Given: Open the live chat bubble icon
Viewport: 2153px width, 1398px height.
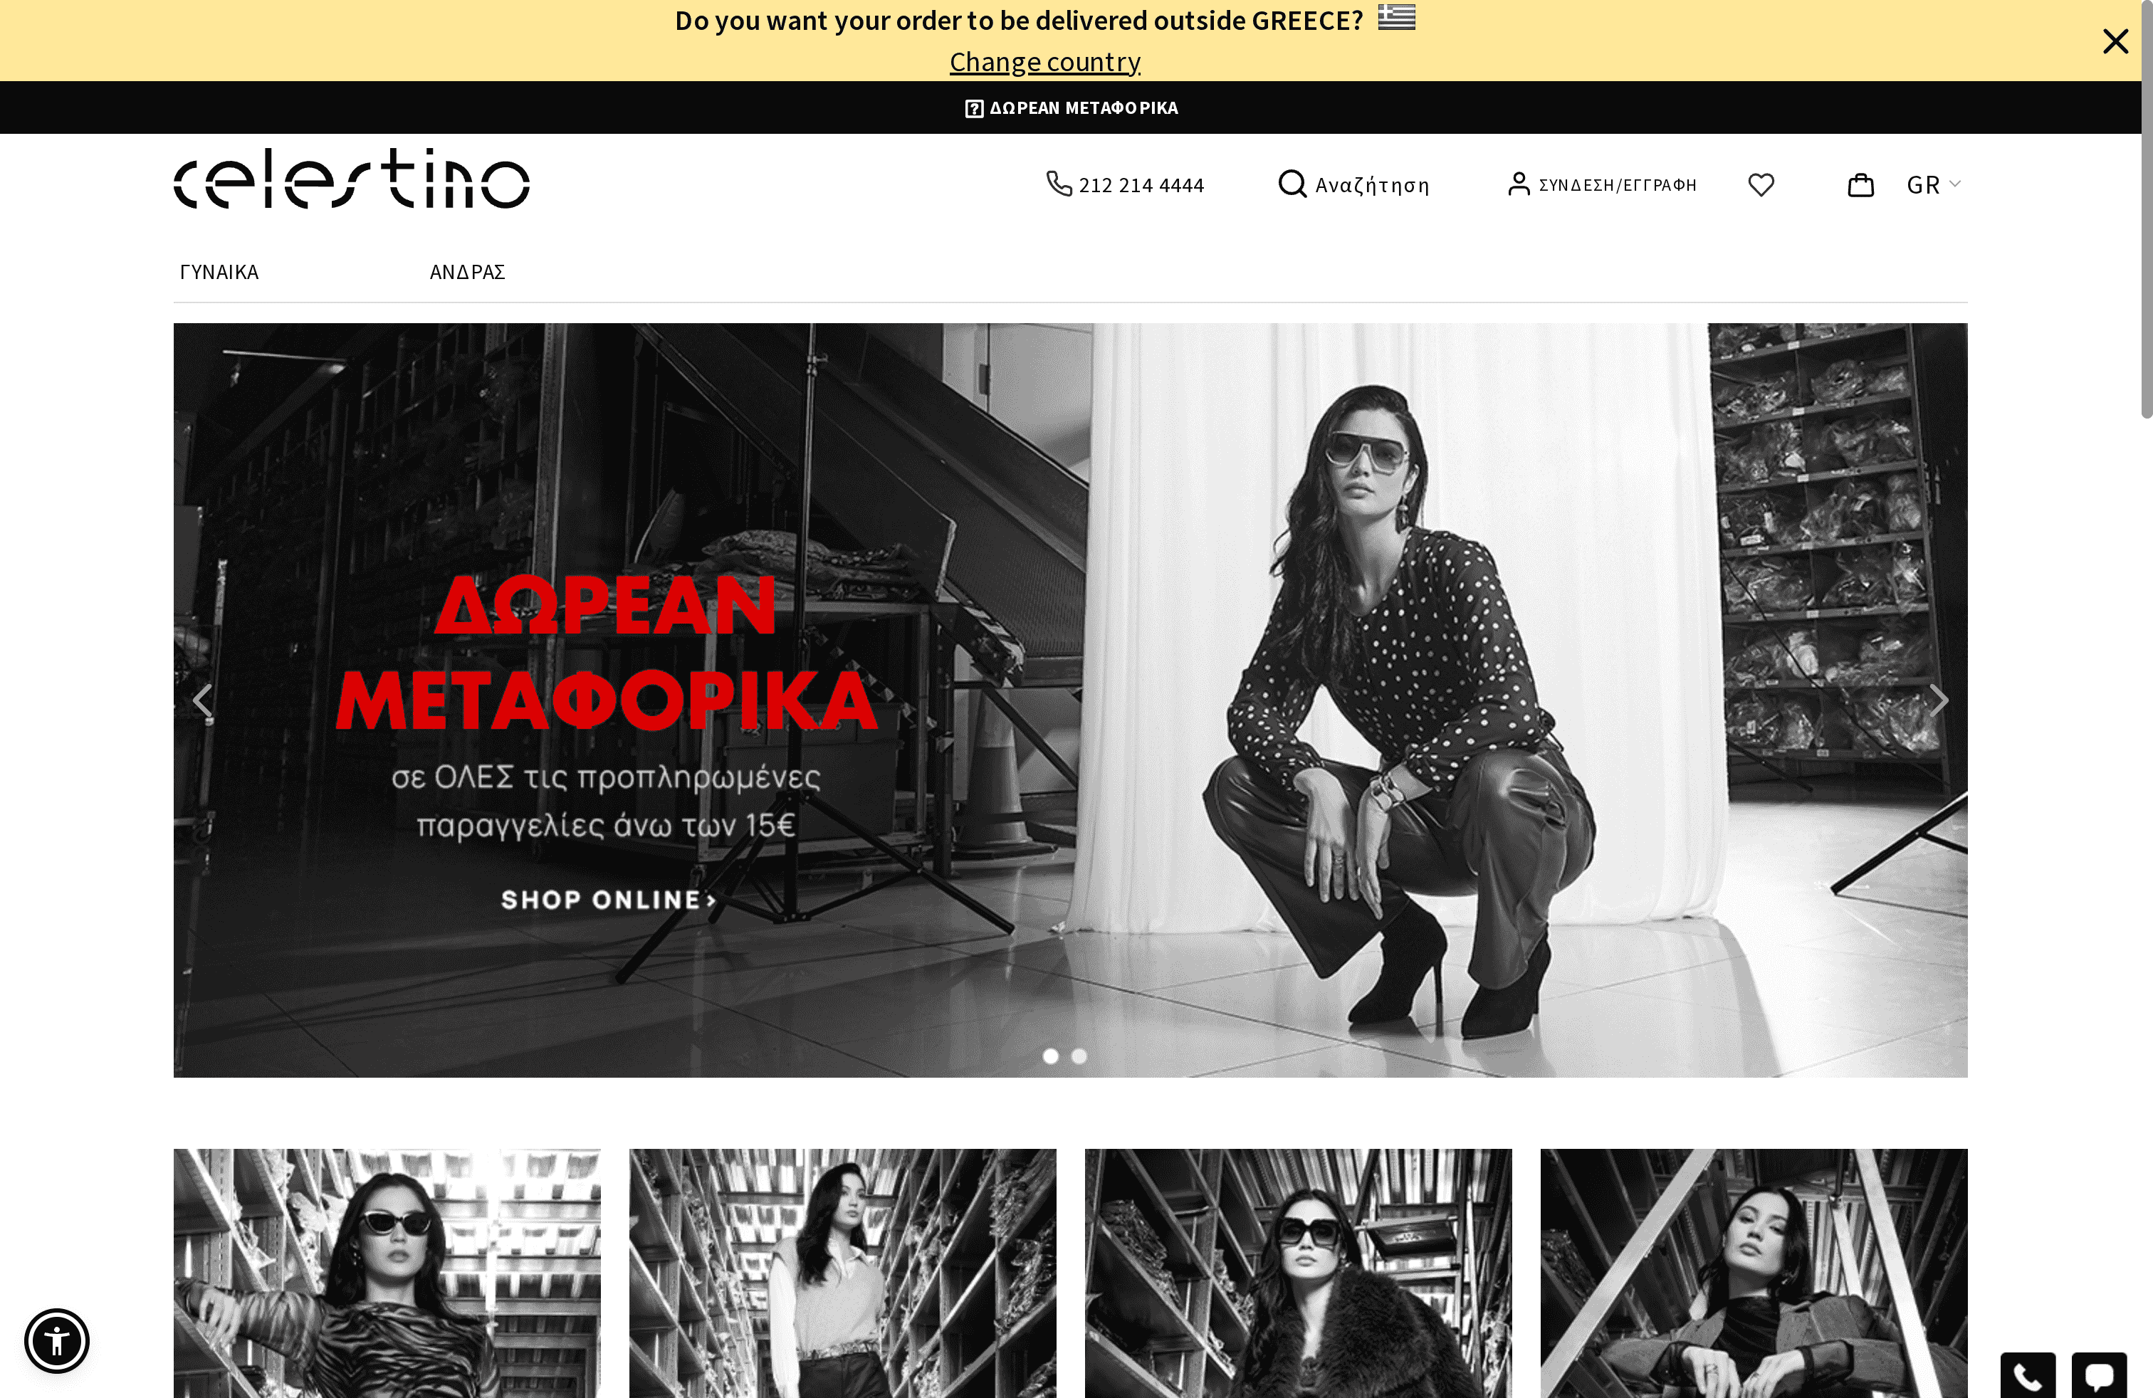Looking at the screenshot, I should 2104,1377.
